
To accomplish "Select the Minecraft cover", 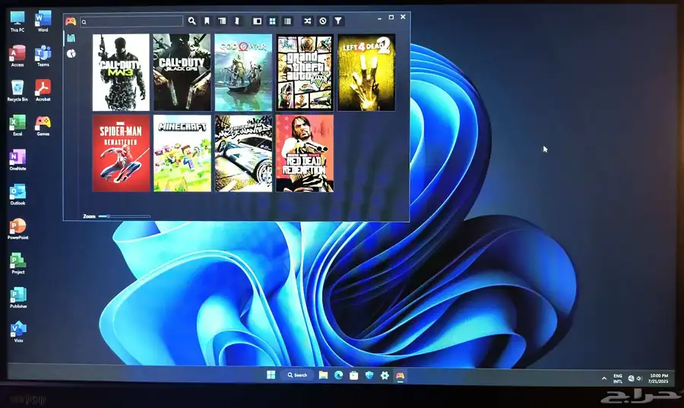I will point(182,153).
